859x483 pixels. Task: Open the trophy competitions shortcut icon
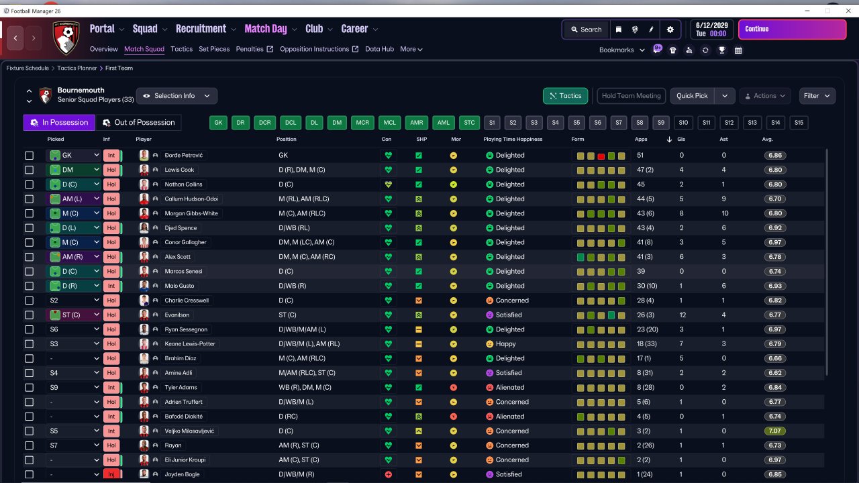tap(722, 50)
